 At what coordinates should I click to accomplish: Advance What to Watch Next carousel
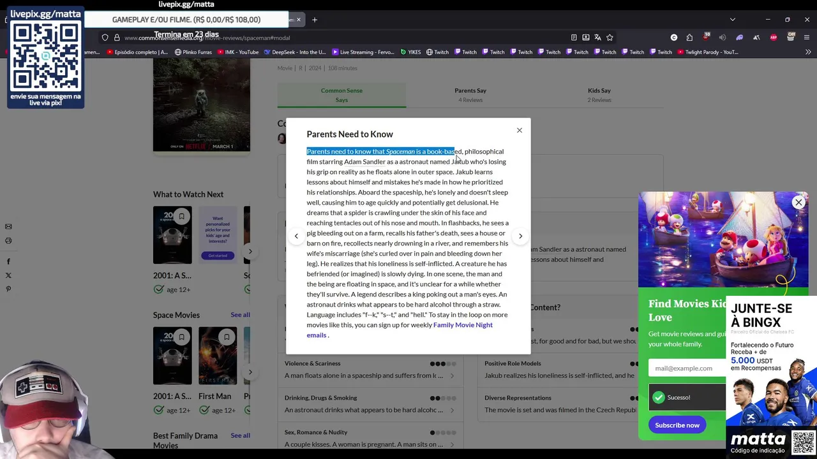pyautogui.click(x=250, y=251)
